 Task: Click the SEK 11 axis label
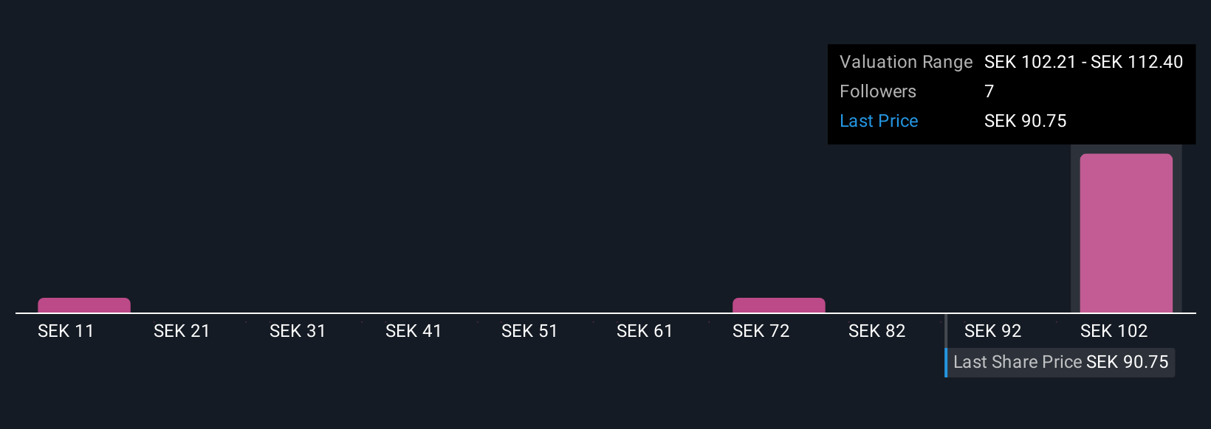[x=66, y=331]
